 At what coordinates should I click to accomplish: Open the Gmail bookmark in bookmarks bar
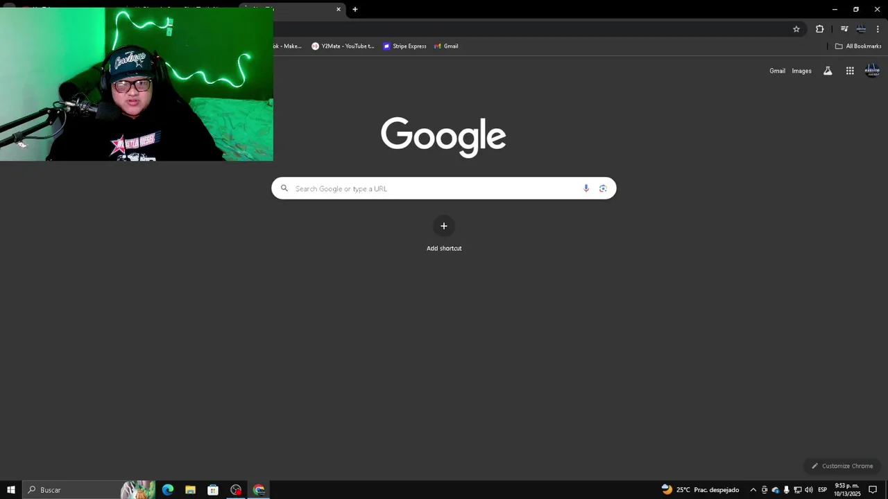(x=446, y=46)
